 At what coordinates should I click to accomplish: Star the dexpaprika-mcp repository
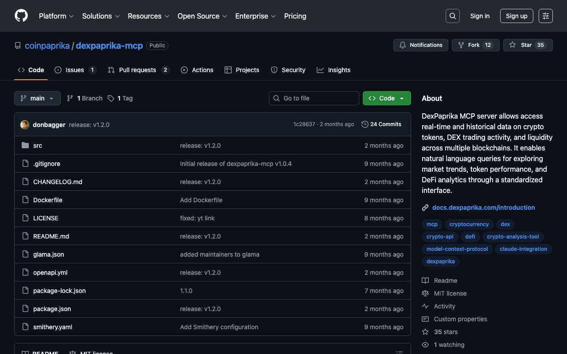click(527, 45)
